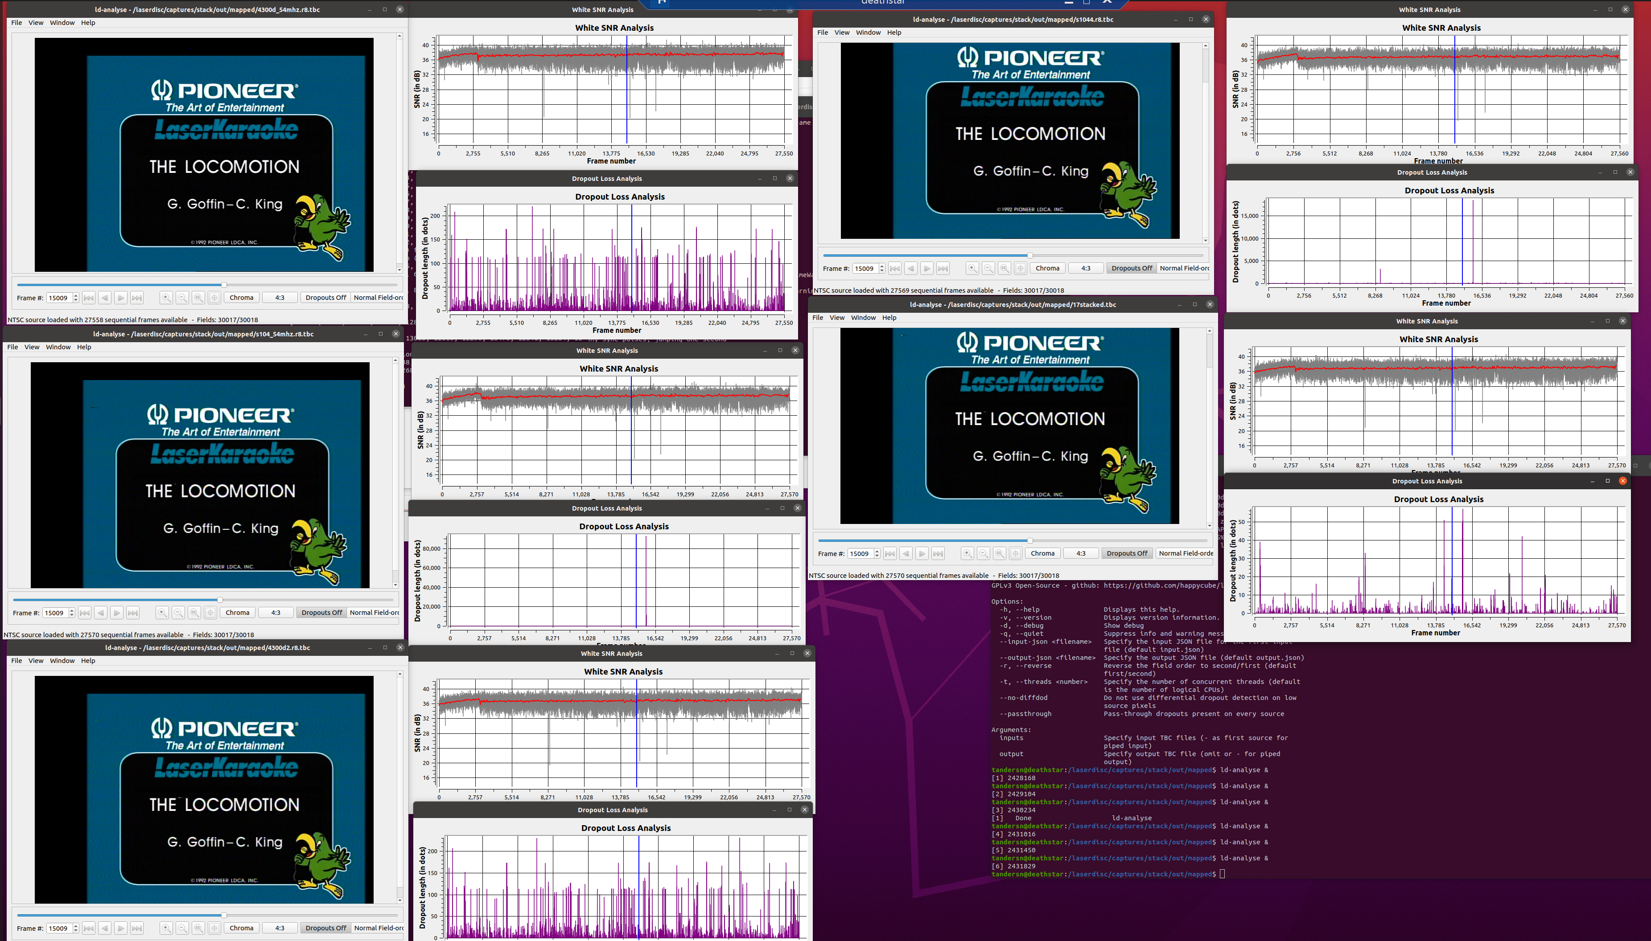Step to previous frame in 17stacked.tbc window
The width and height of the screenshot is (1651, 941).
[x=906, y=553]
